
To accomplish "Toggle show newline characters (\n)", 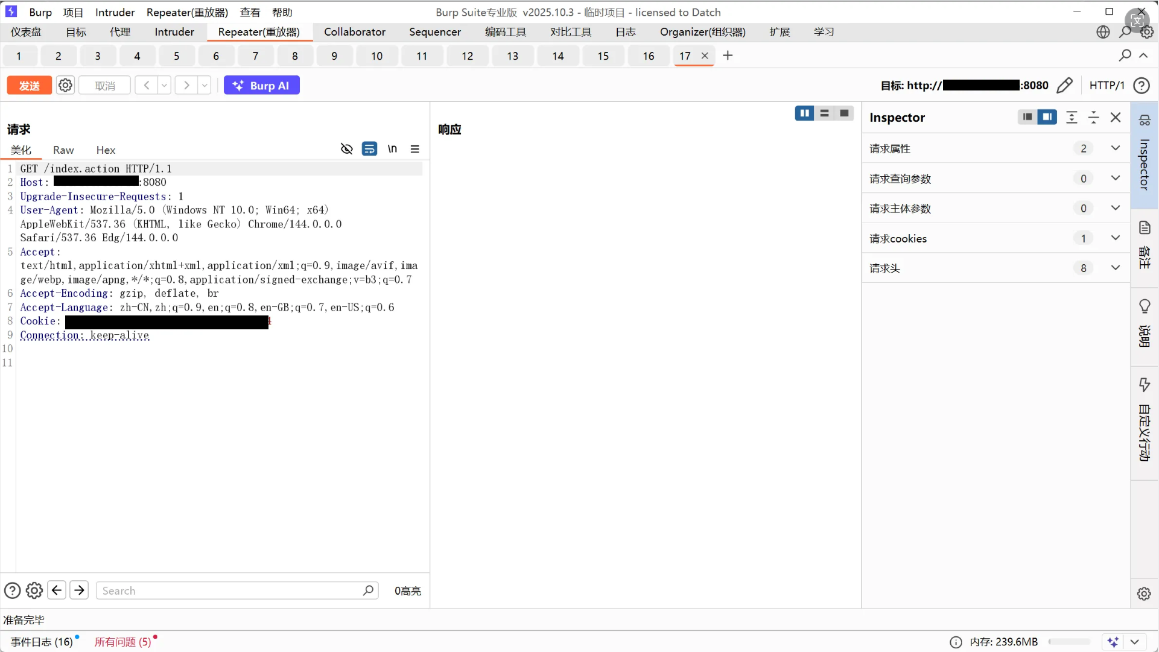I will coord(392,149).
